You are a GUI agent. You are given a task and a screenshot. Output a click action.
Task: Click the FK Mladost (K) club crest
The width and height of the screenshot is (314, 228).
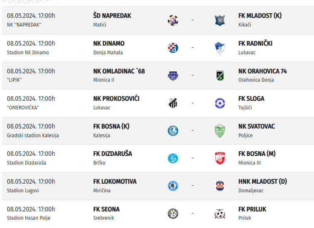pos(220,20)
